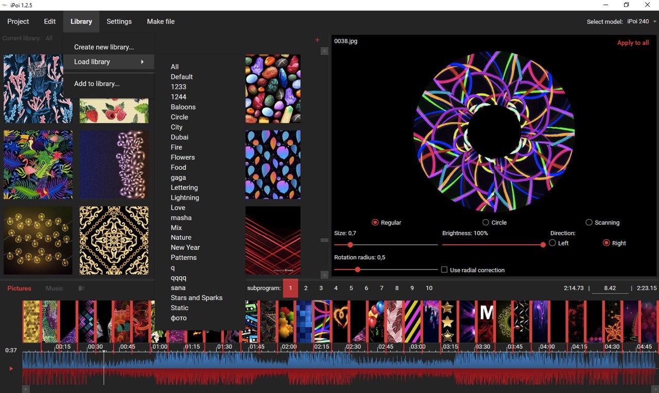Load the Stars and Sparks library

coord(197,298)
